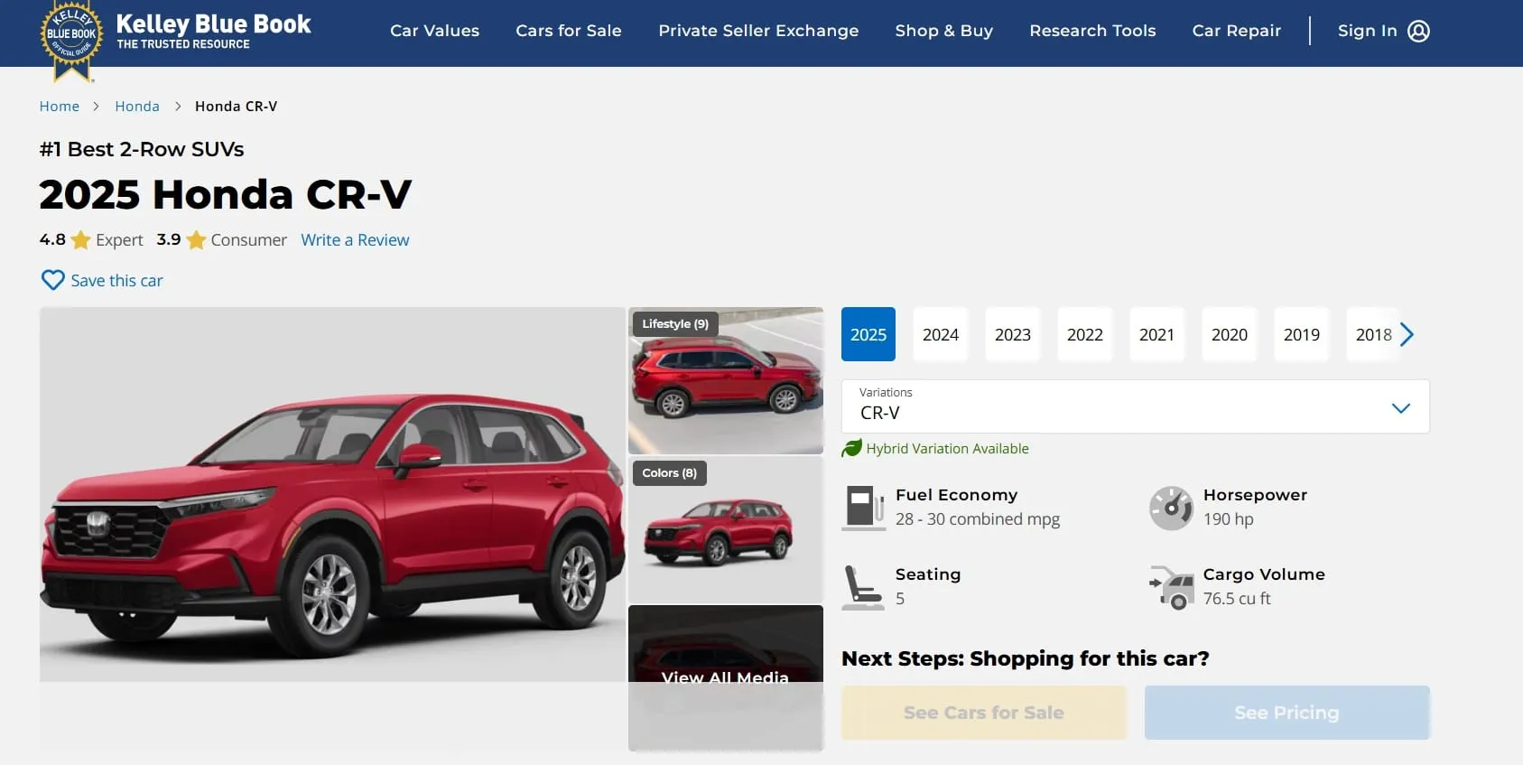This screenshot has height=765, width=1523.
Task: Open the Cars for Sale menu
Action: click(x=569, y=31)
